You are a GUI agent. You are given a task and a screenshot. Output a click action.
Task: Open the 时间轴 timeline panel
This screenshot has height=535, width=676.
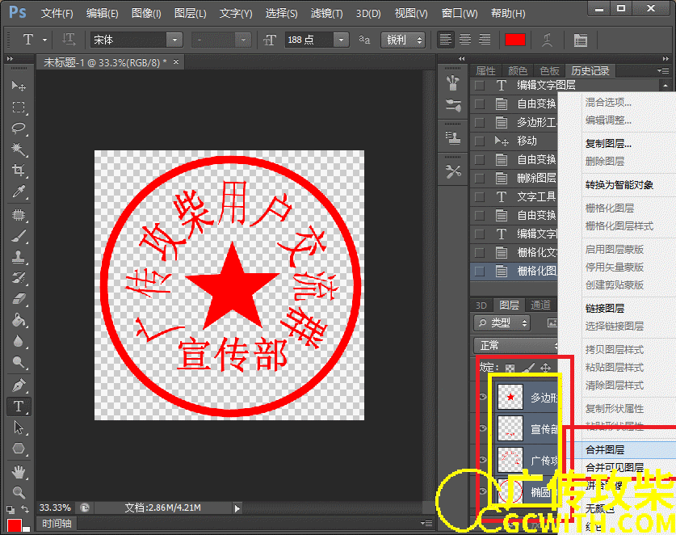pos(57,524)
